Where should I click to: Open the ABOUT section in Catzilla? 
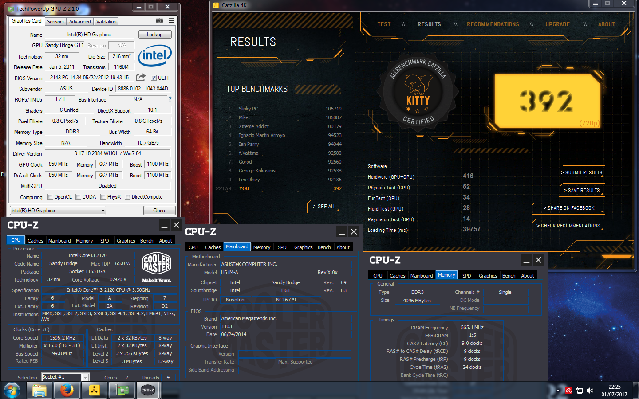click(x=607, y=24)
